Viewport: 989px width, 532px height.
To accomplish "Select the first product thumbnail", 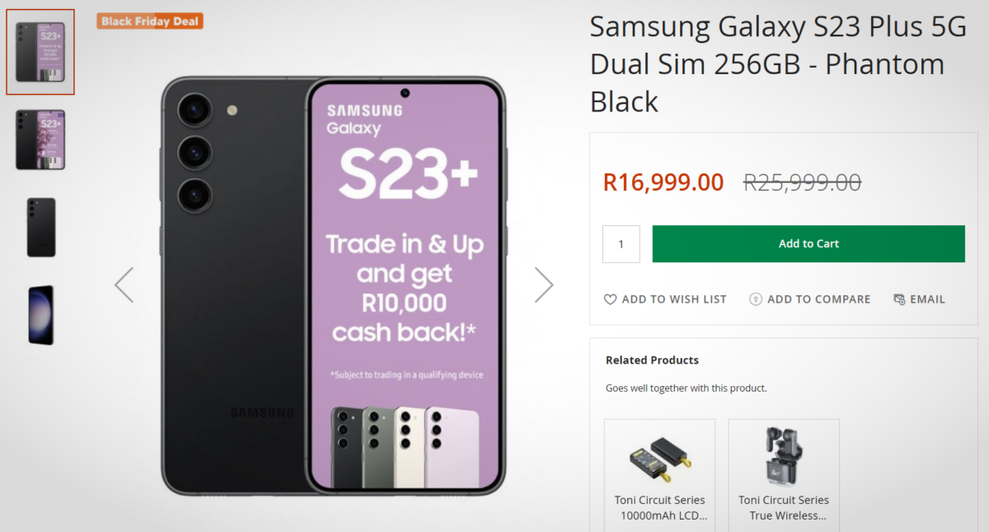I will [40, 52].
